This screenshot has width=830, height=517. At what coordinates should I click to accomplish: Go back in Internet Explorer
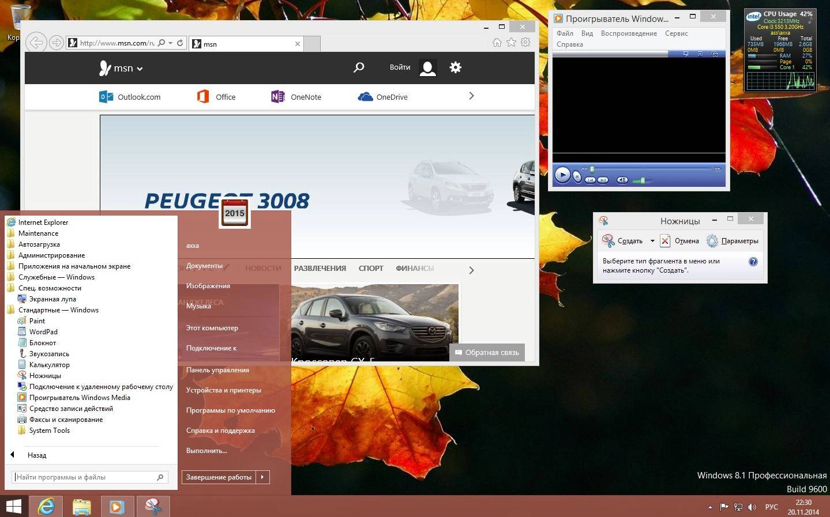point(36,42)
